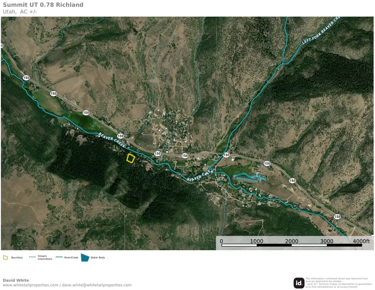Image resolution: width=375 pixels, height=290 pixels.
Task: Click the 150 shield nearest the yellow parcel
Action: [120, 136]
